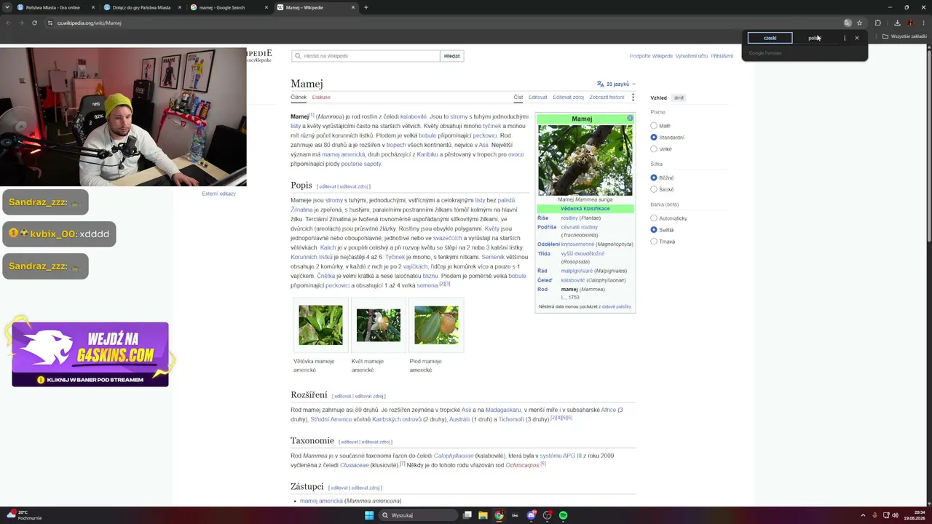Image resolution: width=932 pixels, height=524 pixels.
Task: Select czeski in the translate popup
Action: 770,38
